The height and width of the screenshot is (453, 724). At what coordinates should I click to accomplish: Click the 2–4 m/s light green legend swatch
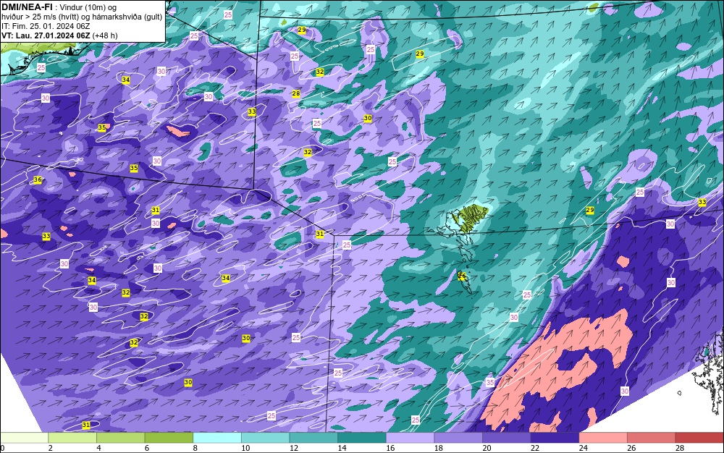tap(72, 438)
